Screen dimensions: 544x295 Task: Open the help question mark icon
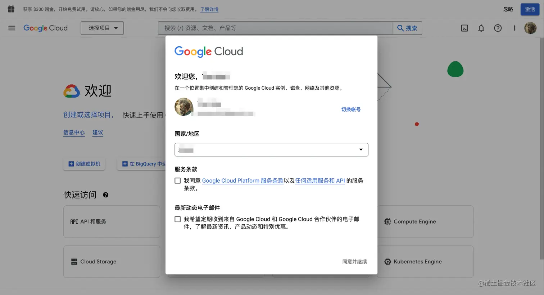[498, 28]
